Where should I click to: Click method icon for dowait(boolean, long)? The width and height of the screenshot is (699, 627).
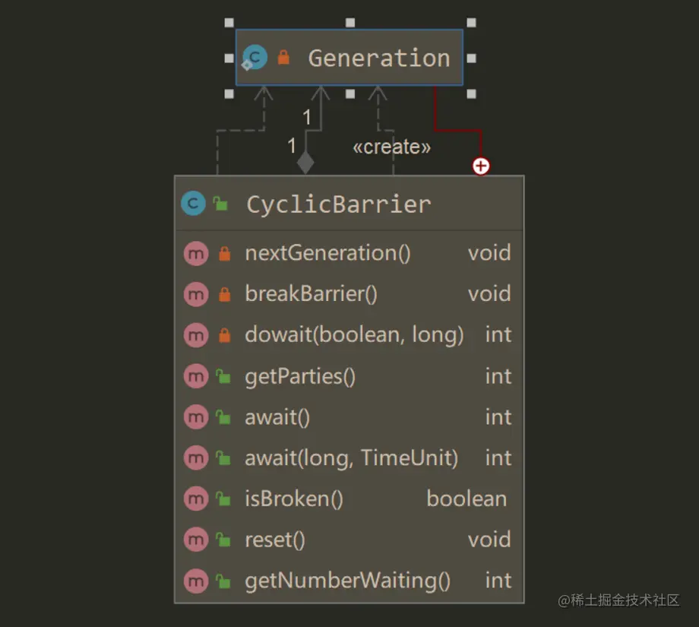click(x=196, y=335)
